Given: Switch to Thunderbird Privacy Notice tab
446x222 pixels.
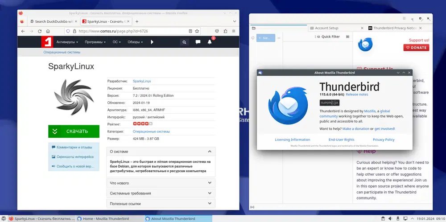Looking at the screenshot, I should [395, 28].
